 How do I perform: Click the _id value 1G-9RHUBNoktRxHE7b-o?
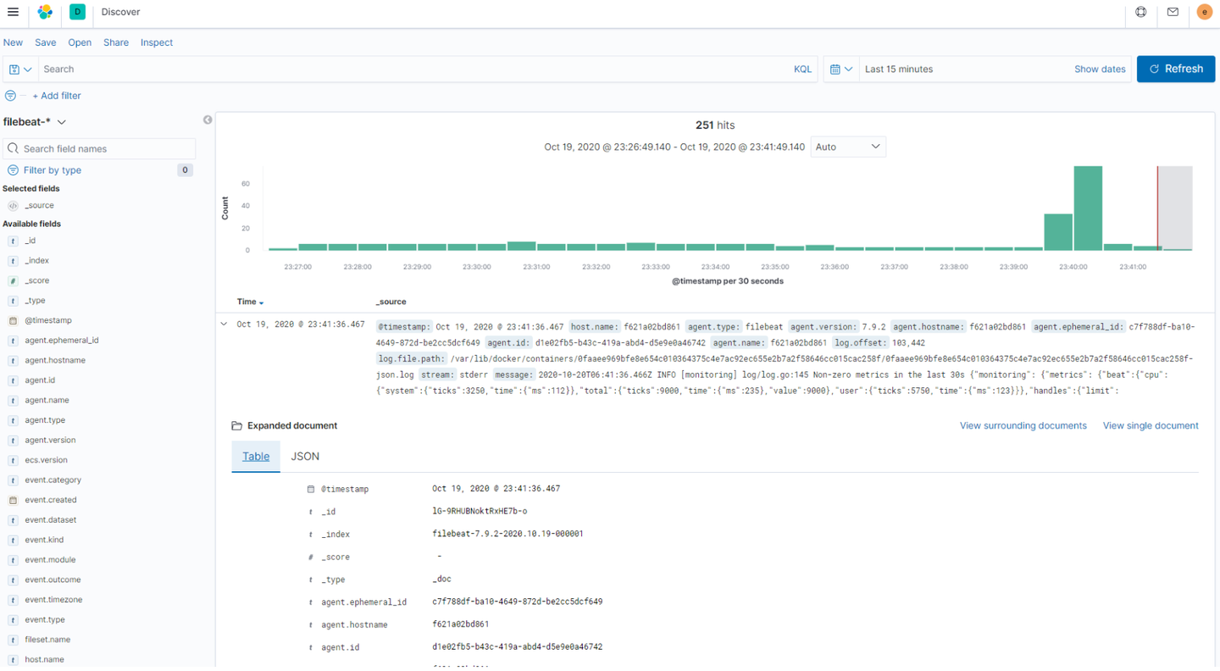coord(480,512)
